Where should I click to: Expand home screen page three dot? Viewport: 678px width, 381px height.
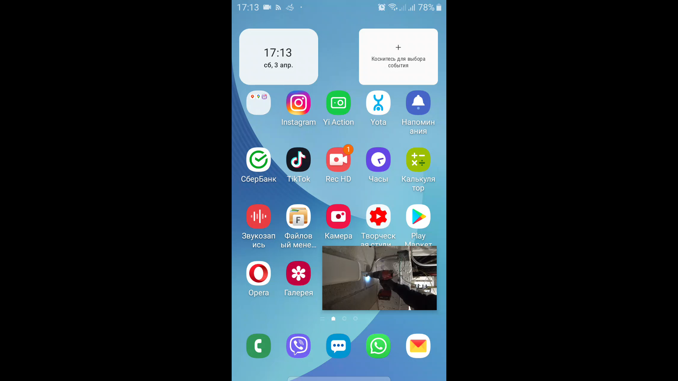[355, 319]
